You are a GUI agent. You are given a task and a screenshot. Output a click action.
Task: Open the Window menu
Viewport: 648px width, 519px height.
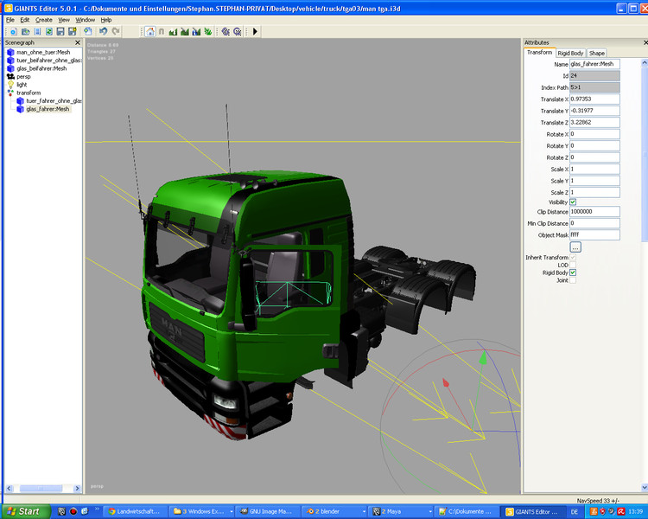[86, 20]
